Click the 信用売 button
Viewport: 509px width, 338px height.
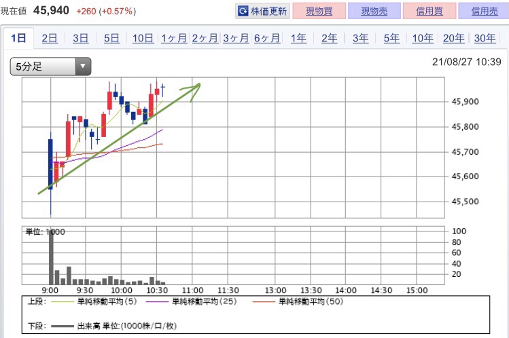click(484, 11)
